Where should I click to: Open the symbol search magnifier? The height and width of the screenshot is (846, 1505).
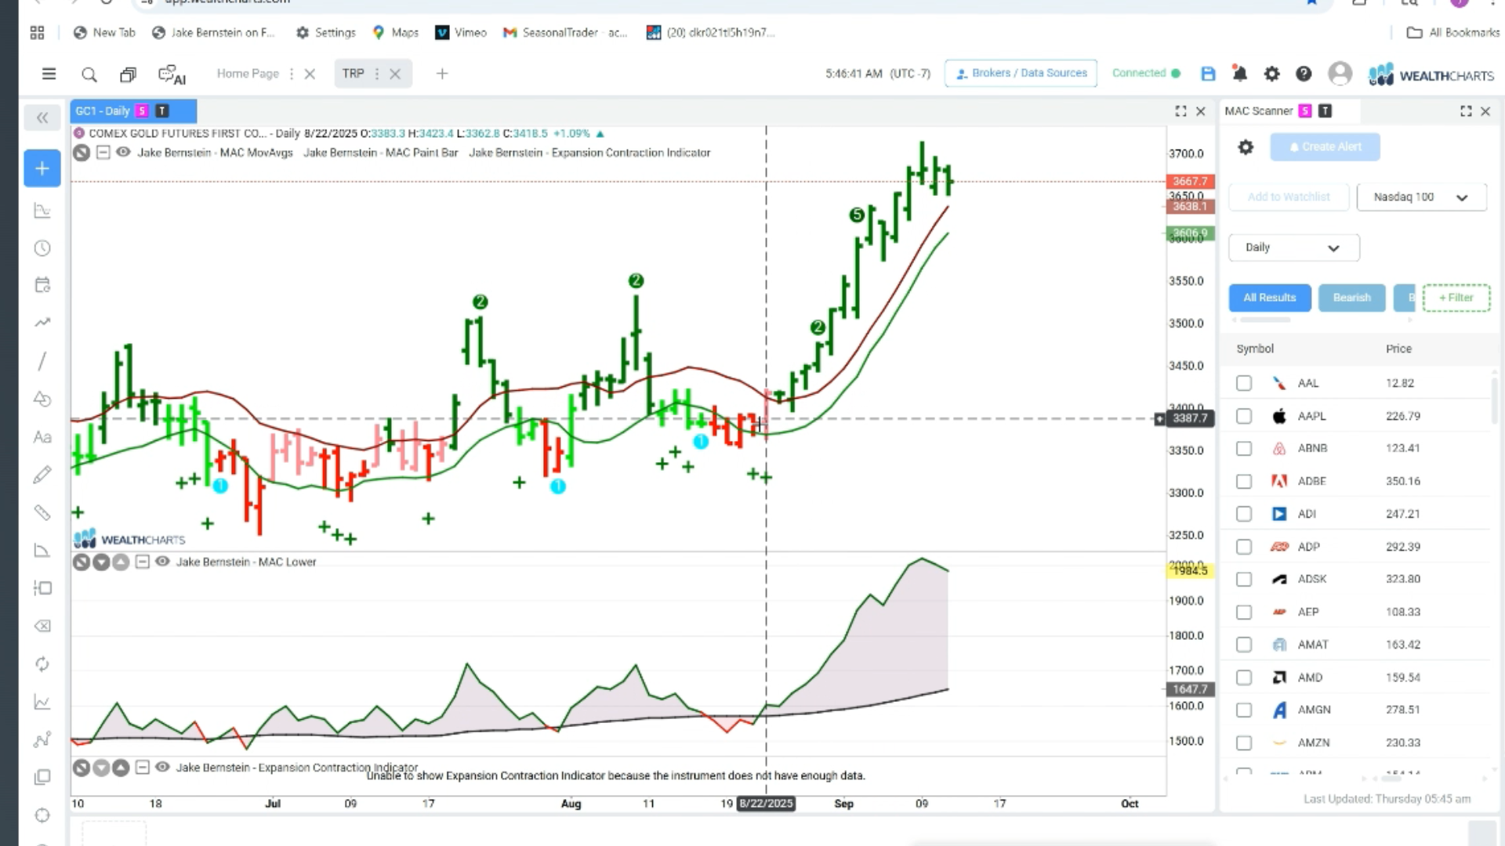(89, 74)
